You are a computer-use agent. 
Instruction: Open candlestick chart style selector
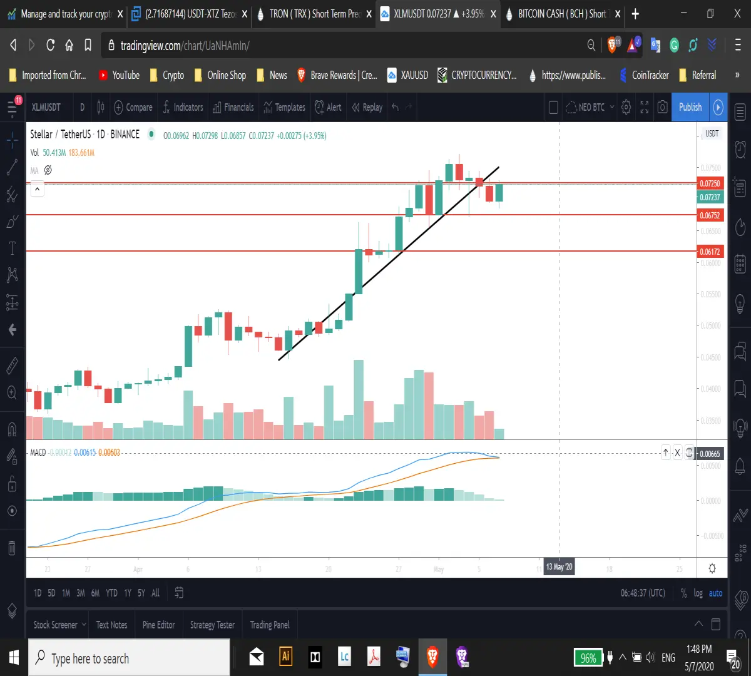(101, 108)
